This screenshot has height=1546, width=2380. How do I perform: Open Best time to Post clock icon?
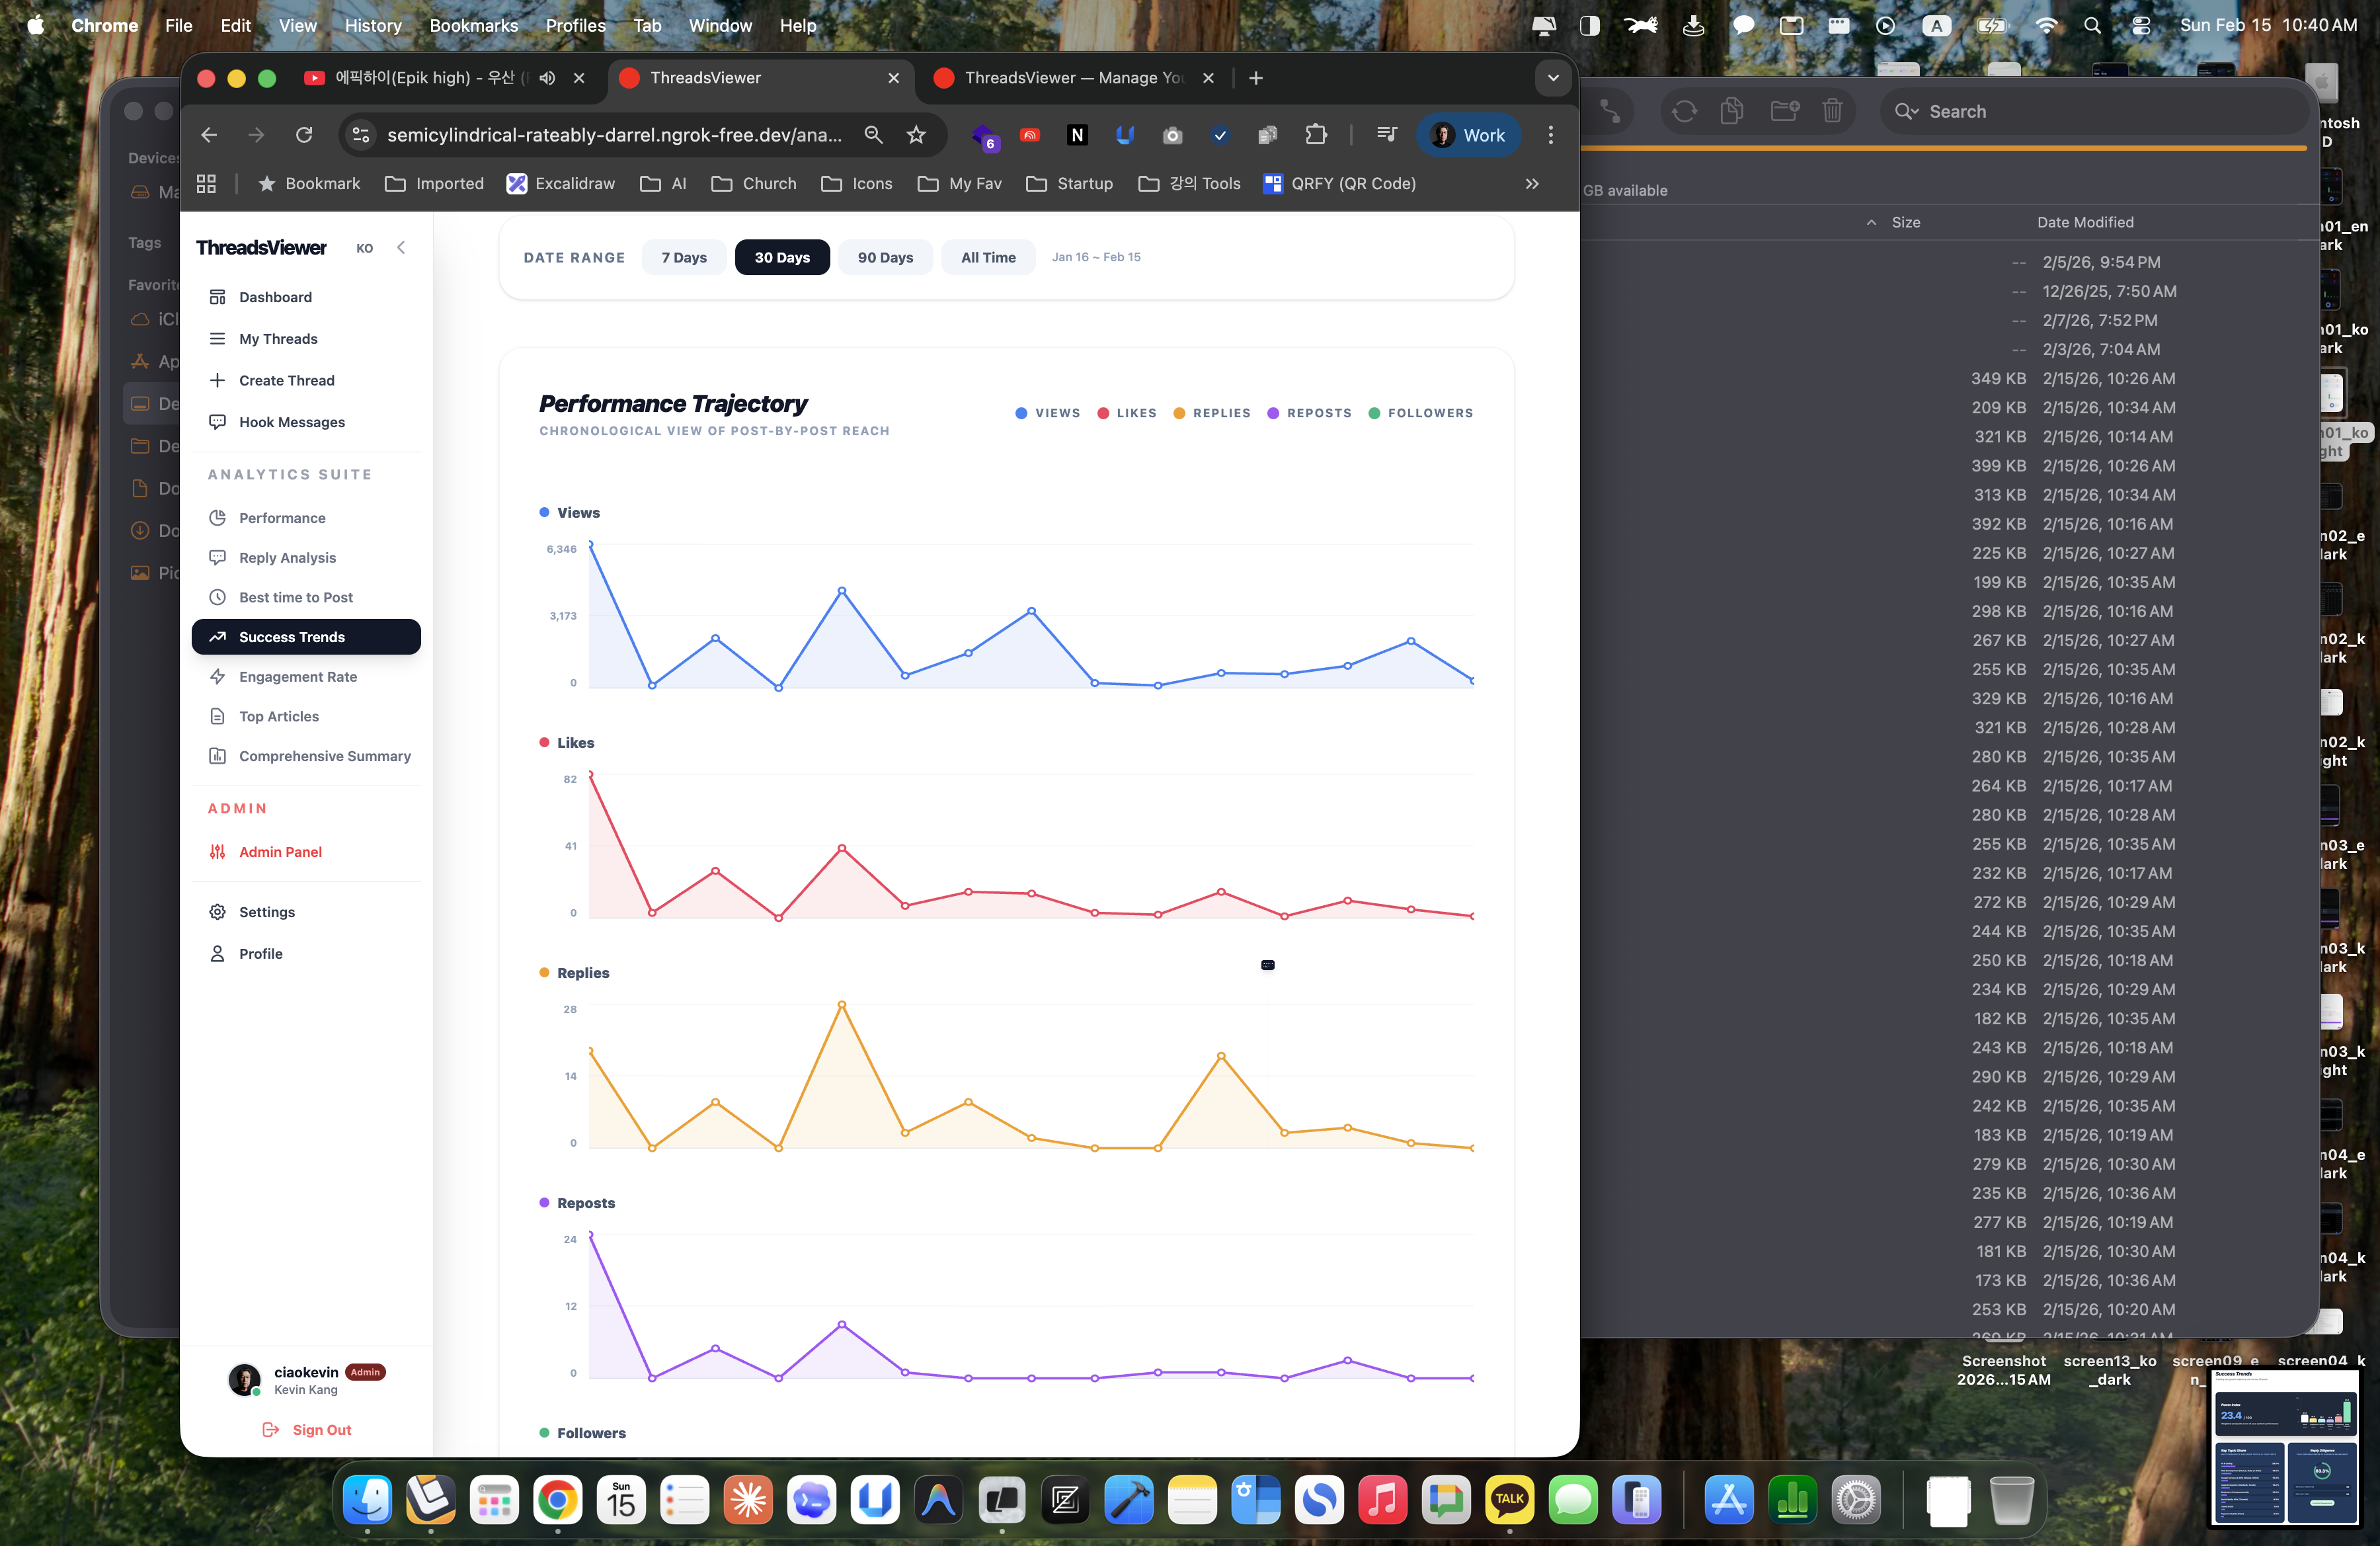pos(217,597)
